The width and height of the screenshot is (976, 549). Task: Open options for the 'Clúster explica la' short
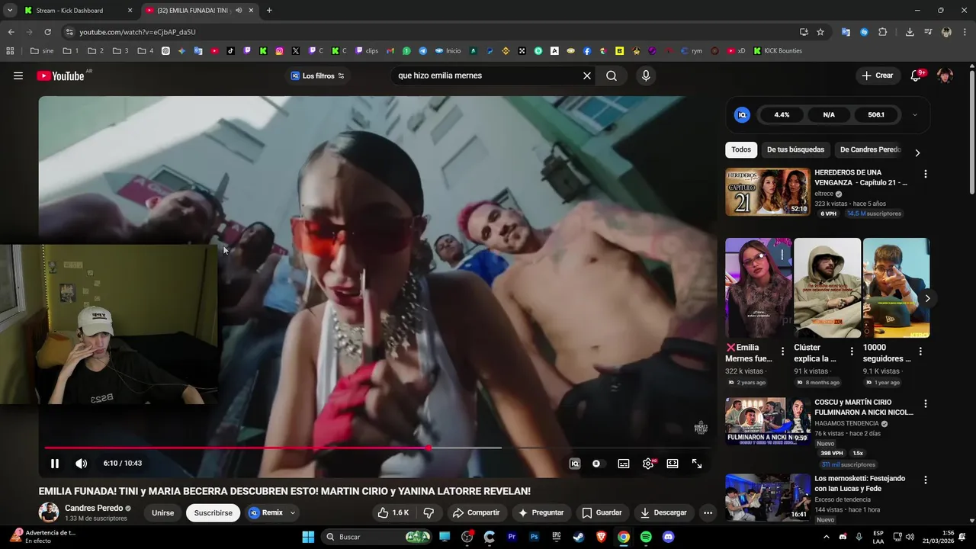click(x=852, y=352)
